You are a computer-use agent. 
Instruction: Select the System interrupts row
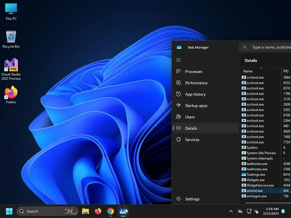tap(266, 158)
